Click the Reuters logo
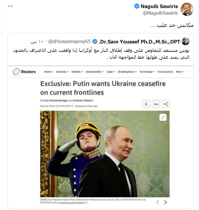Viewport: 199px width, 210px height. [24, 72]
